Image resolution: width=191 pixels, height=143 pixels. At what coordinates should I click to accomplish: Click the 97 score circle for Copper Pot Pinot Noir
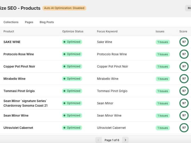pyautogui.click(x=184, y=66)
